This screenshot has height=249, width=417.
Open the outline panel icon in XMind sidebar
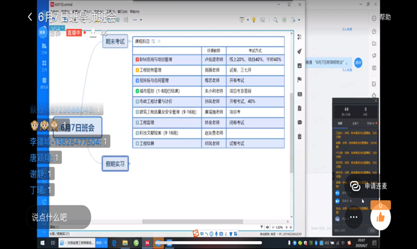pyautogui.click(x=299, y=37)
